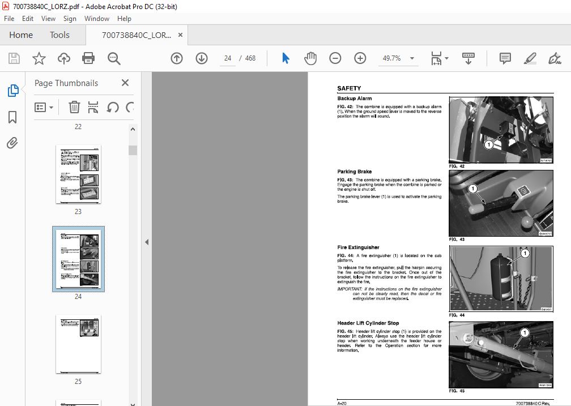Open the Sign document pen icon
Image resolution: width=571 pixels, height=406 pixels.
(555, 58)
